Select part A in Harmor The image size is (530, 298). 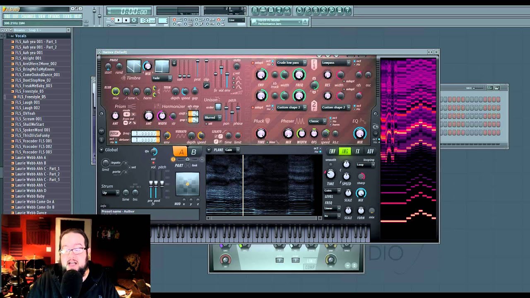point(181,152)
